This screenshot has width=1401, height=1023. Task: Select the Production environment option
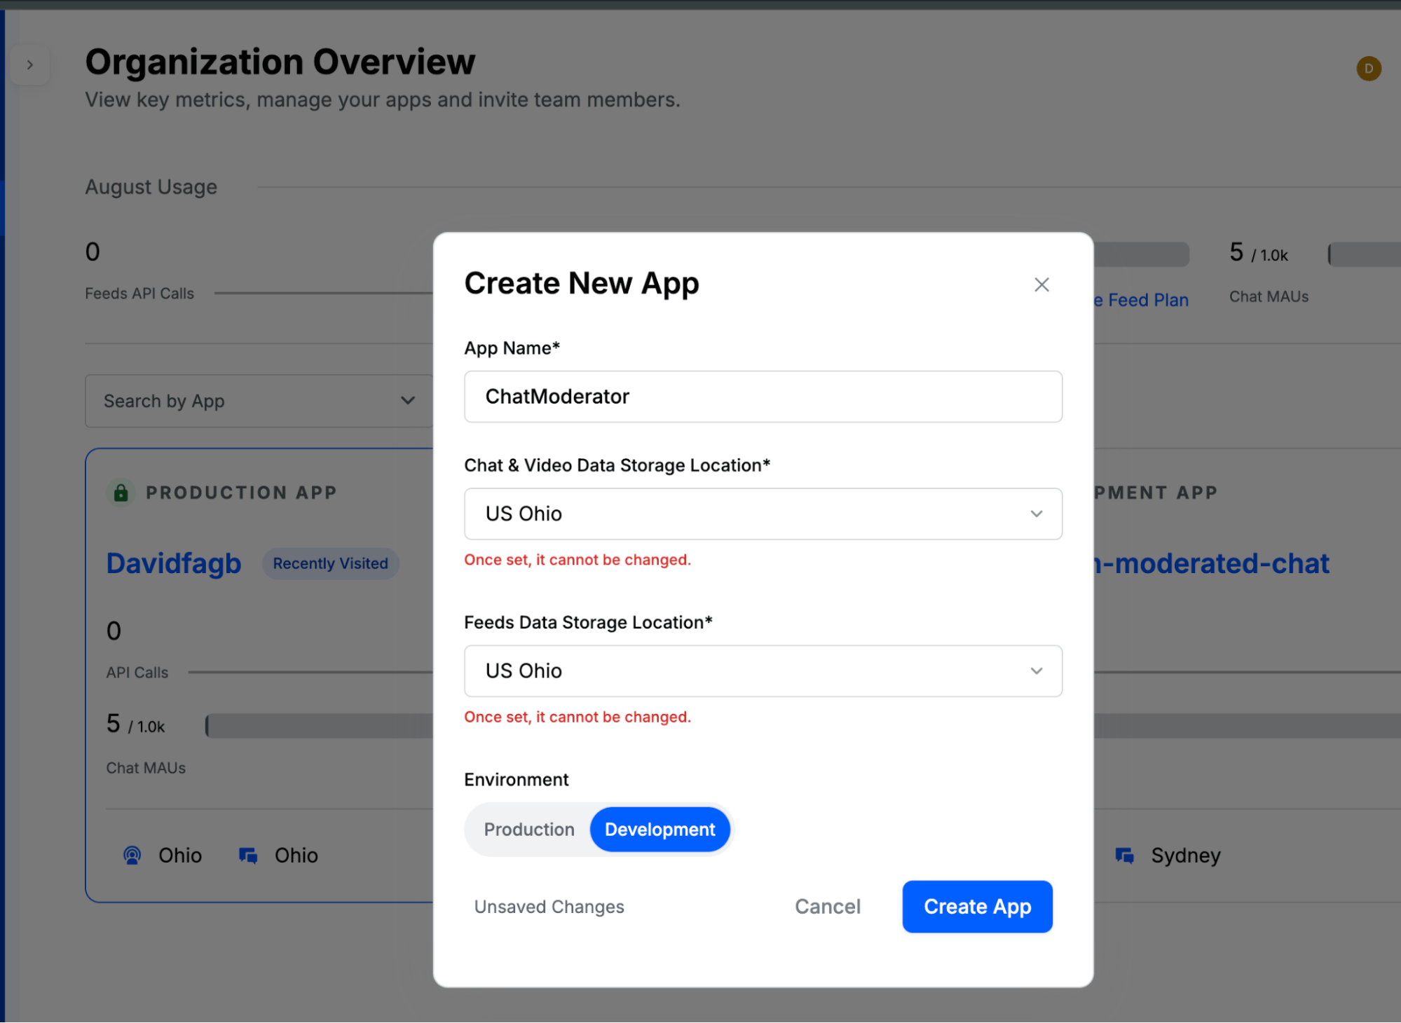(529, 830)
